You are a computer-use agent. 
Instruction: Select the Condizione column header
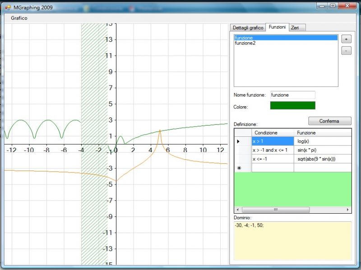273,133
